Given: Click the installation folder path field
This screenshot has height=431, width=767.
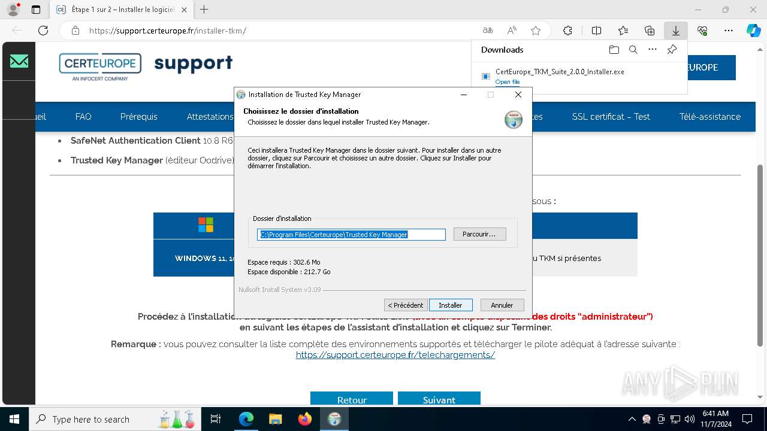Looking at the screenshot, I should pyautogui.click(x=351, y=235).
